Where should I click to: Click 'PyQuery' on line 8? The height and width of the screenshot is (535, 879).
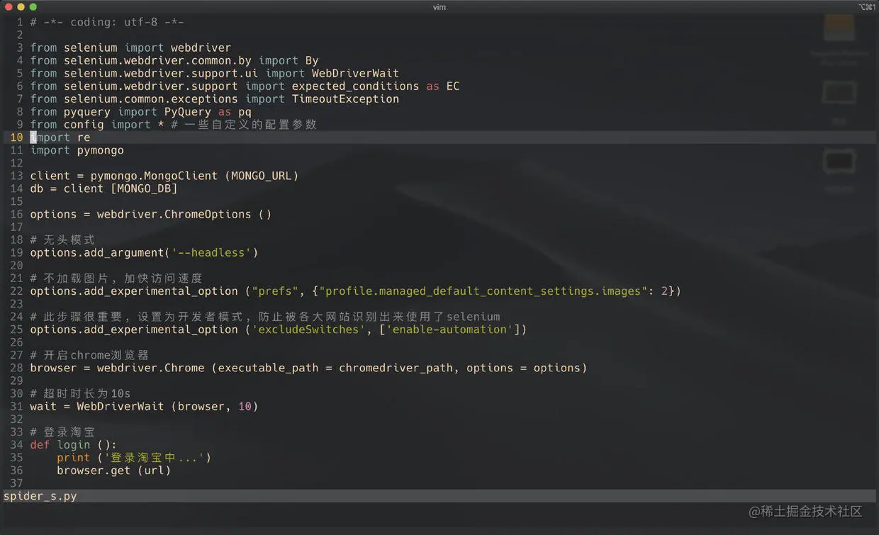point(187,111)
